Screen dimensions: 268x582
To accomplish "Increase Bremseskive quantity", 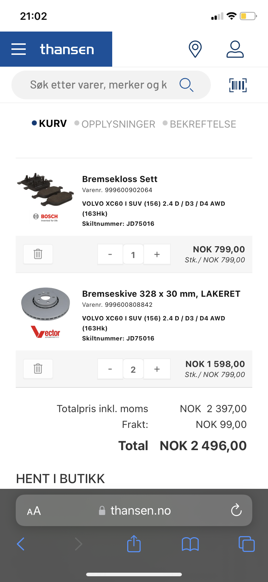I will point(157,369).
